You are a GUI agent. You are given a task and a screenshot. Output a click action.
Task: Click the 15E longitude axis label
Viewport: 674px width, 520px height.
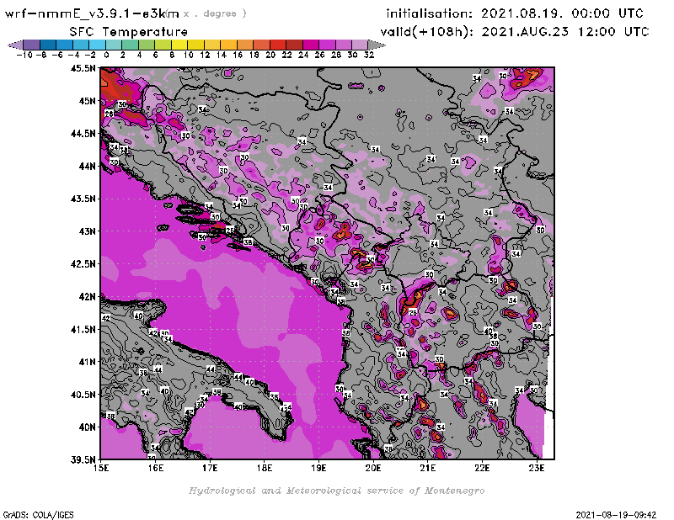[x=101, y=468]
